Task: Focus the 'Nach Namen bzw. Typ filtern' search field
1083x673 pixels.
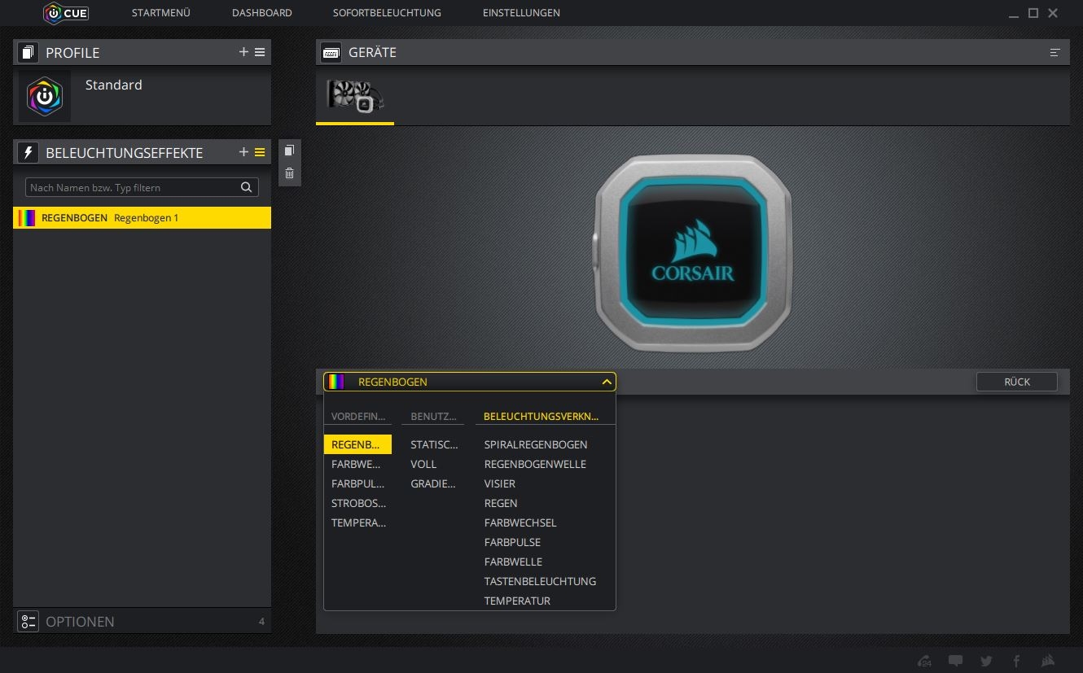Action: (142, 187)
